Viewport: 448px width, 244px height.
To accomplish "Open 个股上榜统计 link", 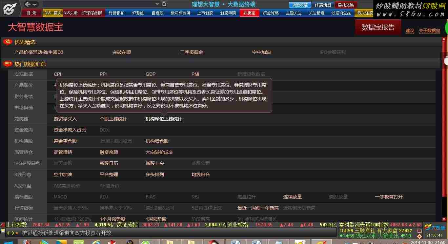I will (x=113, y=119).
